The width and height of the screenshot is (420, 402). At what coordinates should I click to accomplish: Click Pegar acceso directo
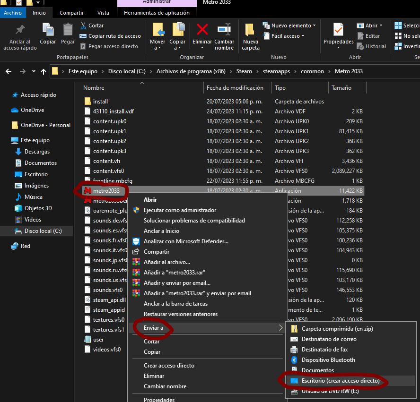pos(109,46)
